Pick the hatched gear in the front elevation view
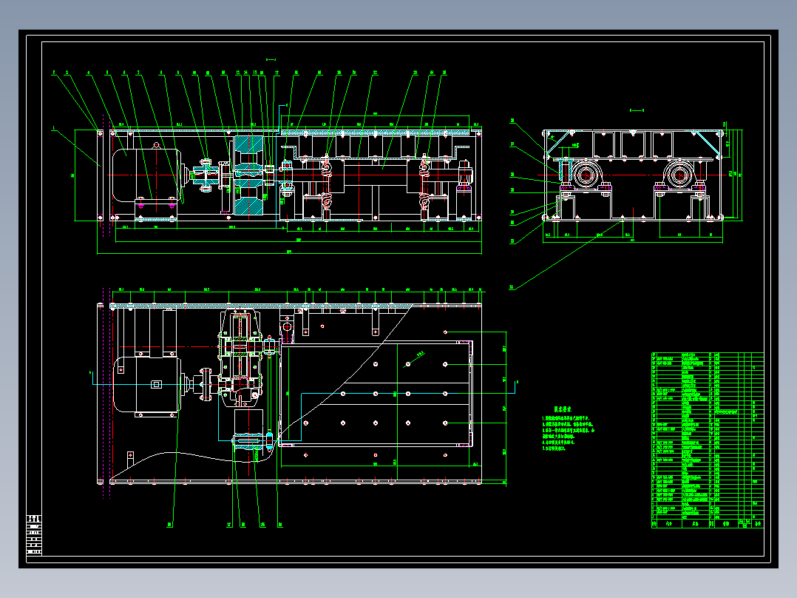 [x=248, y=175]
